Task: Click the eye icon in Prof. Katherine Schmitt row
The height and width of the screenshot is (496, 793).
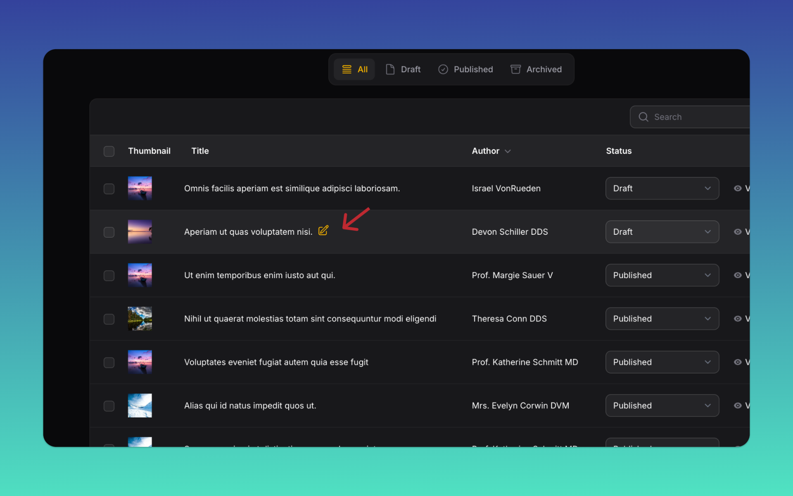Action: tap(738, 362)
